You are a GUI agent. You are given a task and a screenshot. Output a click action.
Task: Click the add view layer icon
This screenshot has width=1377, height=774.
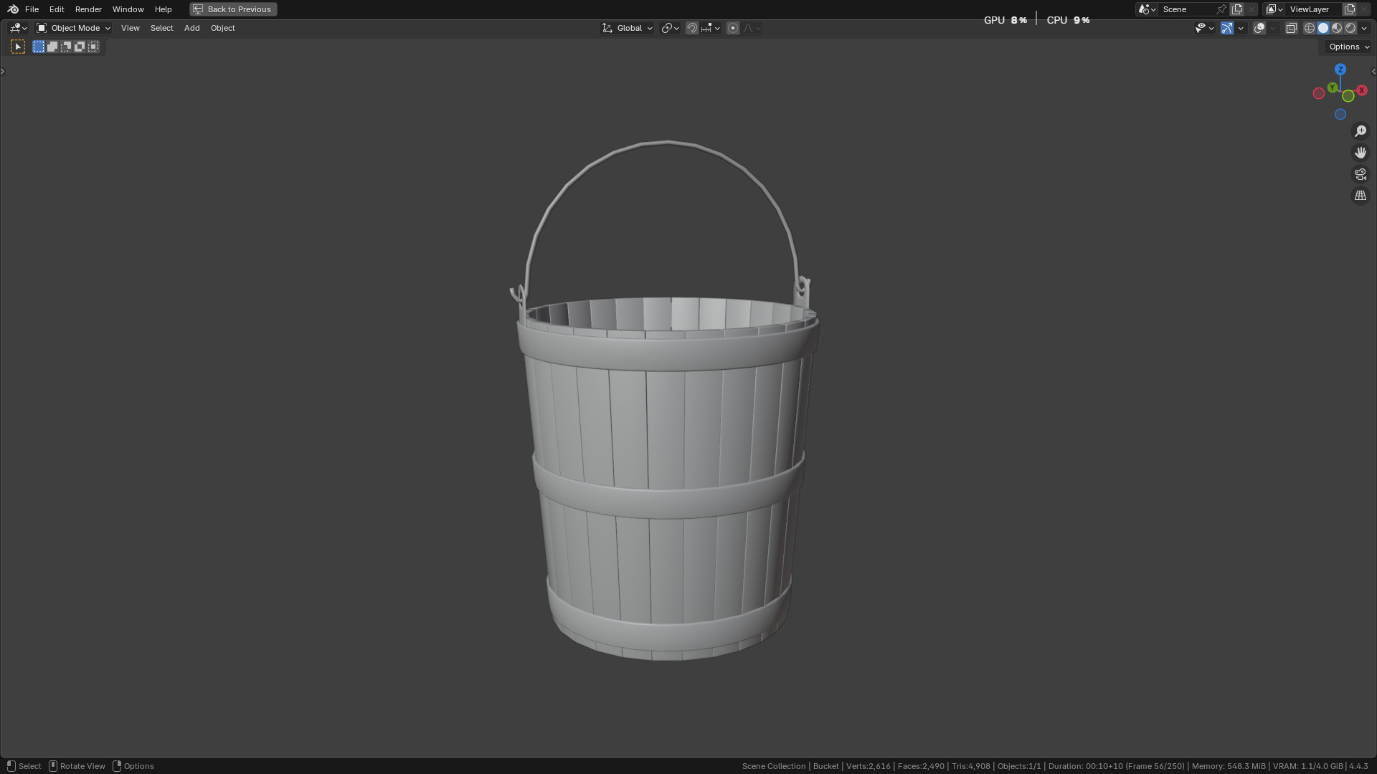click(1350, 9)
